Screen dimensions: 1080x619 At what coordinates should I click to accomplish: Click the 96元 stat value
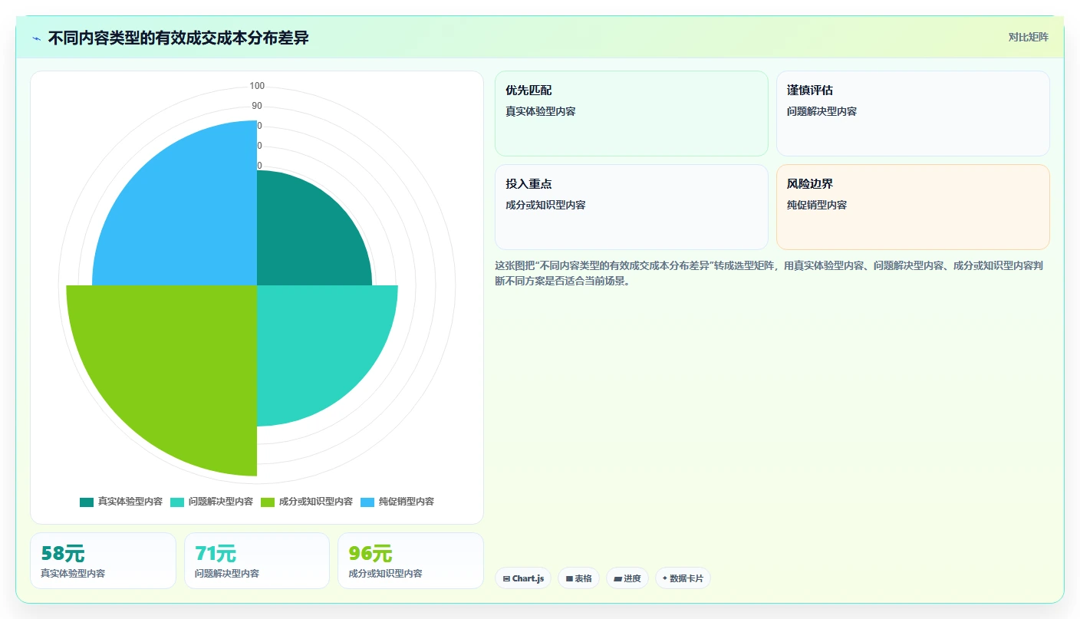pyautogui.click(x=370, y=553)
